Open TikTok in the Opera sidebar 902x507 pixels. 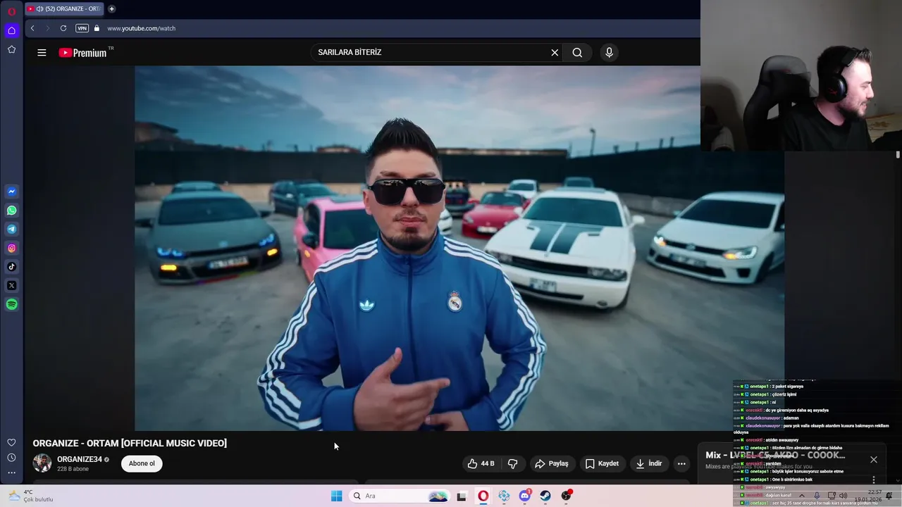tap(11, 267)
